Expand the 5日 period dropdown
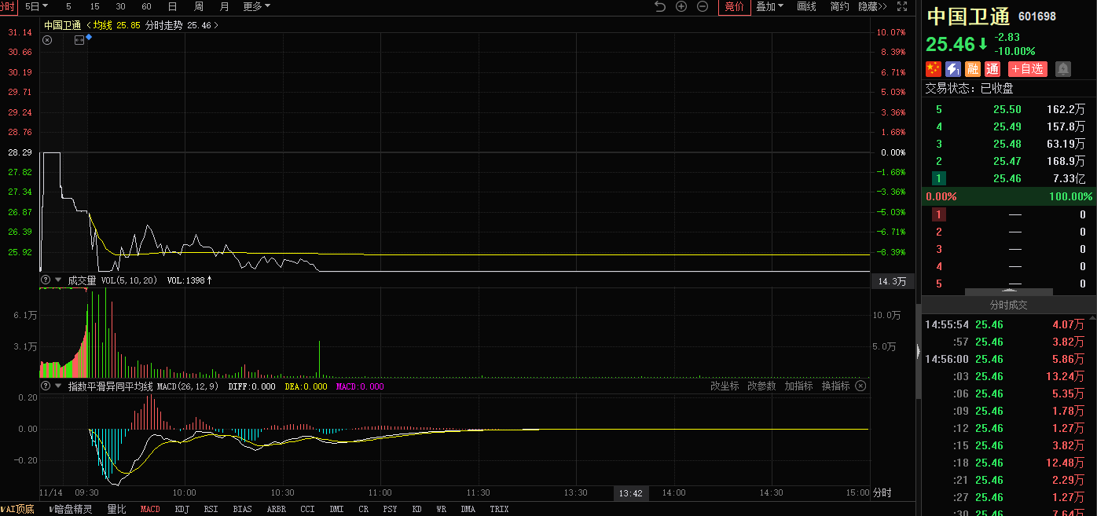The width and height of the screenshot is (1097, 516). click(x=36, y=6)
